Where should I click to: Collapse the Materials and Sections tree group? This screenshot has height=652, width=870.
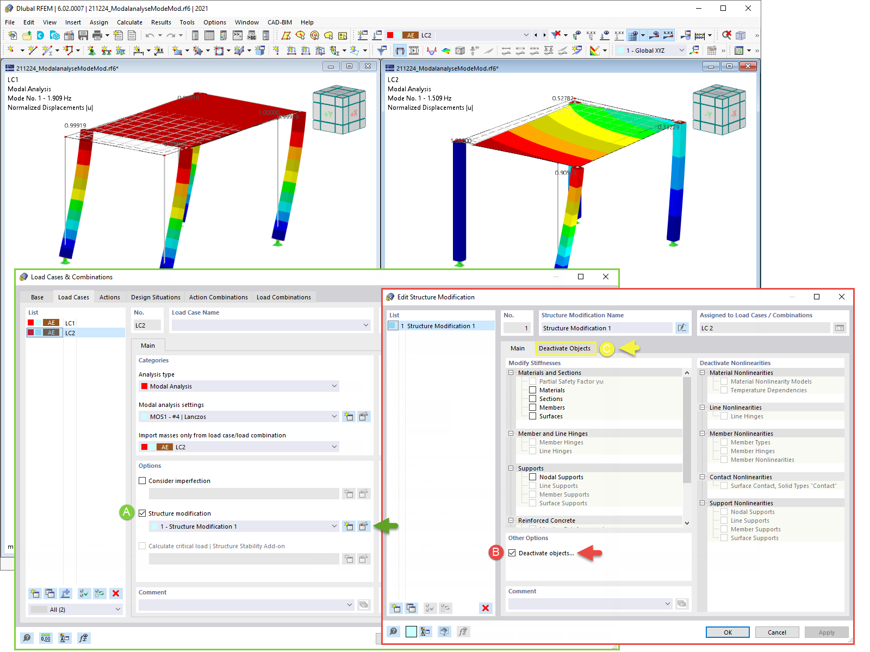click(x=511, y=372)
